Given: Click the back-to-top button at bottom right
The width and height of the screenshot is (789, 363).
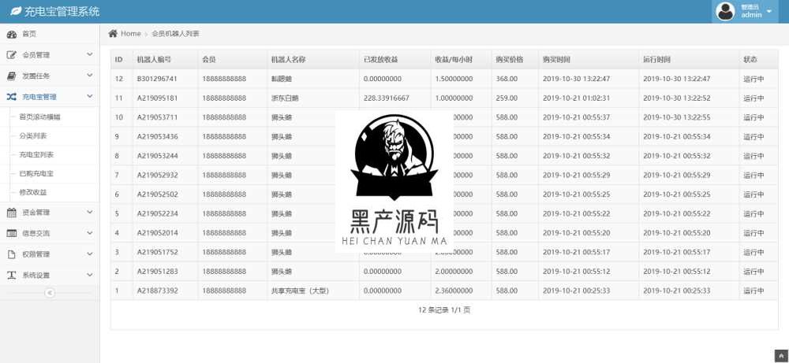Looking at the screenshot, I should tap(781, 356).
